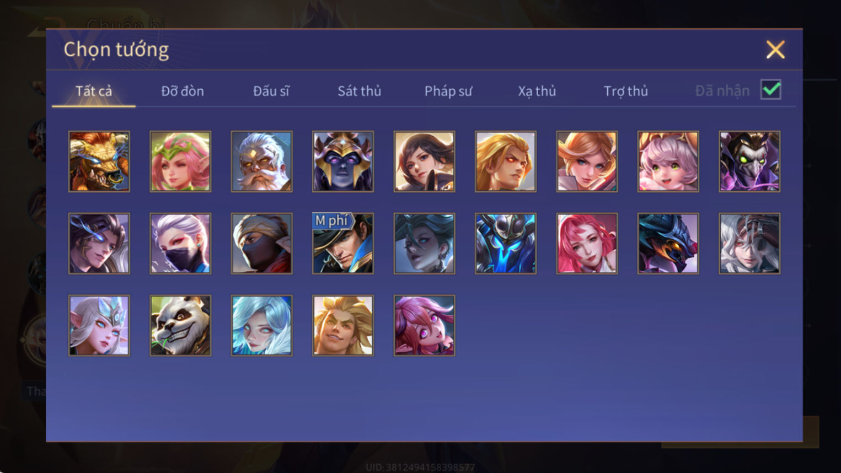Select the purple-haired girl with pink eyes
Image resolution: width=841 pixels, height=473 pixels.
click(424, 325)
